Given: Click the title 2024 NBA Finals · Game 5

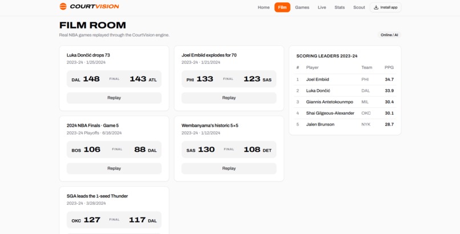Looking at the screenshot, I should pyautogui.click(x=92, y=126).
